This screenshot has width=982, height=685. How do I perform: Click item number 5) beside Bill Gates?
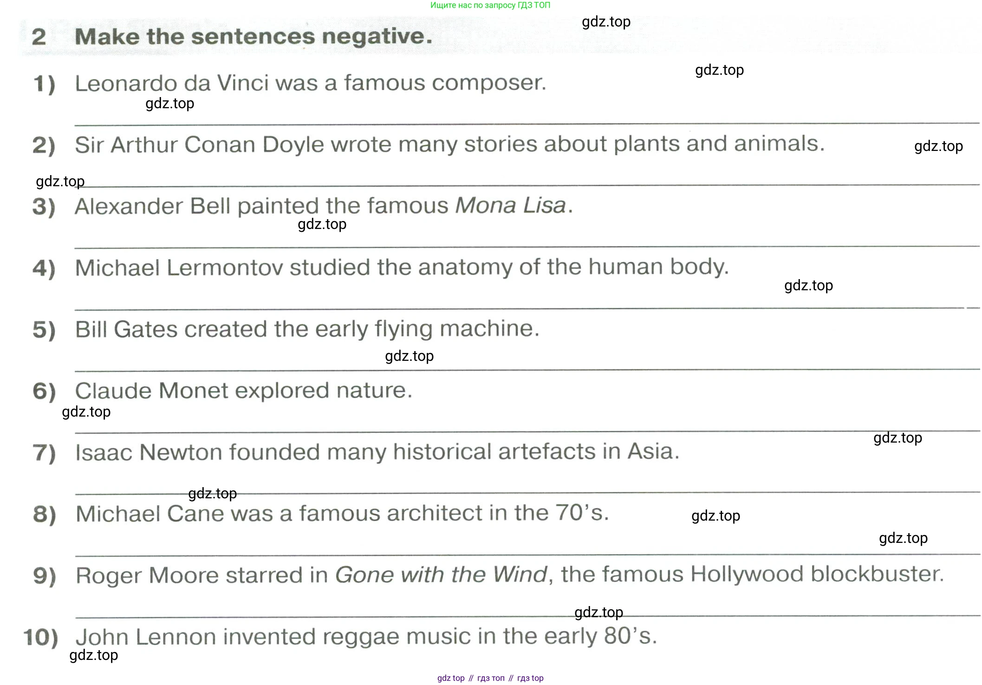44,330
